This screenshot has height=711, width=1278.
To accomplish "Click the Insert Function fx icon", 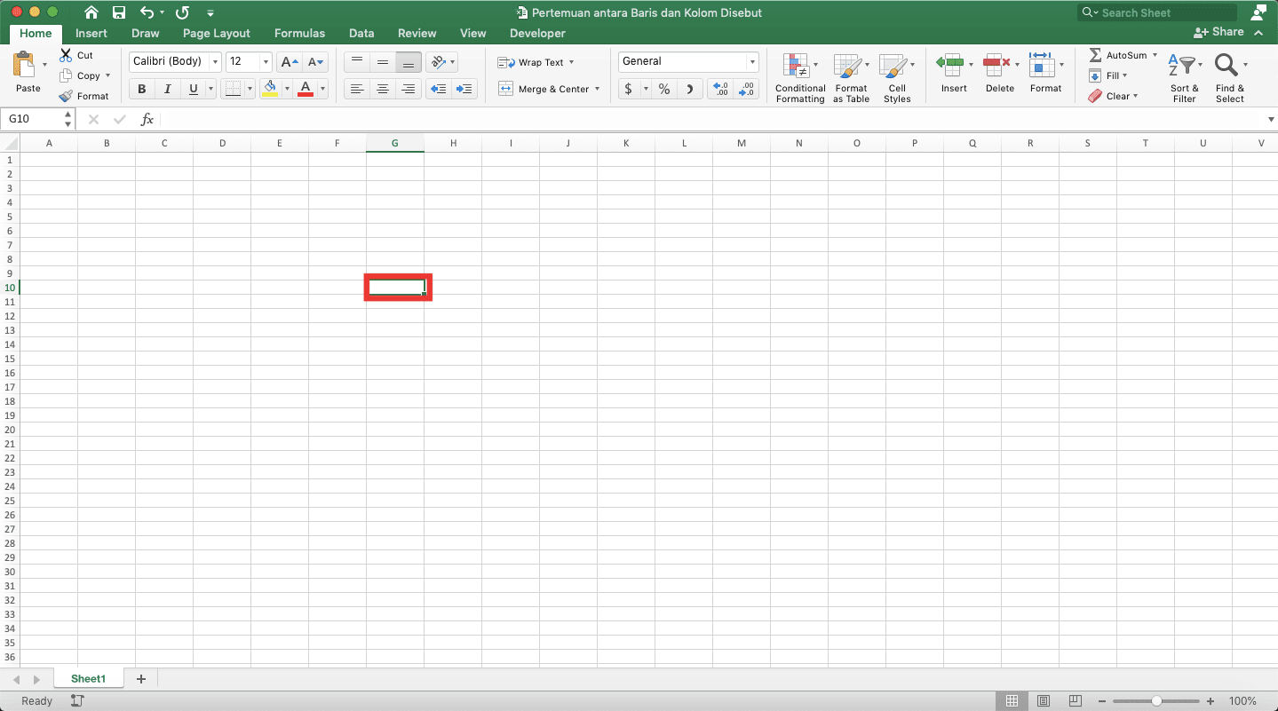I will 147,119.
